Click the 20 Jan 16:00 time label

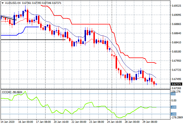point(61,122)
